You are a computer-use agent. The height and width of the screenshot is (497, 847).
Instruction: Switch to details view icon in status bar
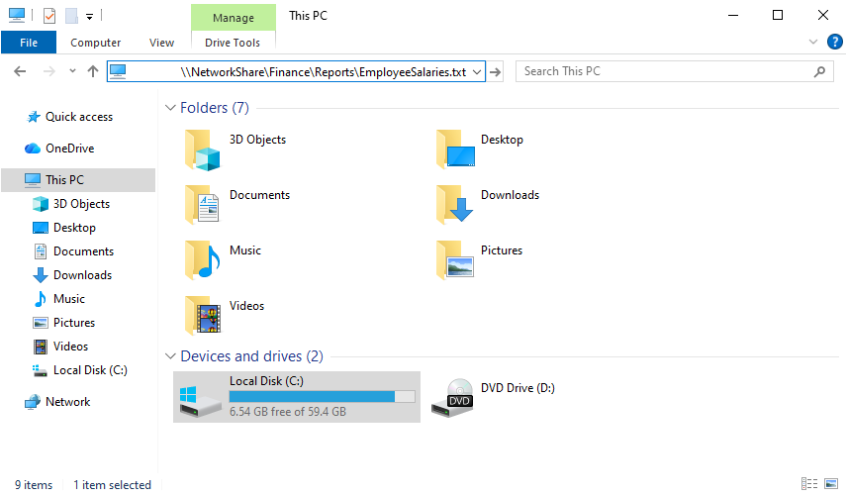[809, 483]
